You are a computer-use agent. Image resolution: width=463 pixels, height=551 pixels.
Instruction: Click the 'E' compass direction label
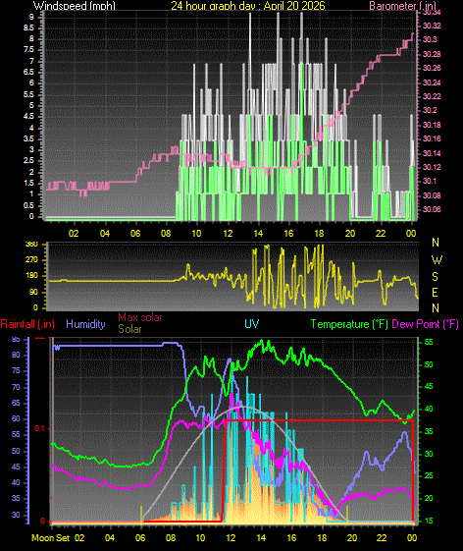pyautogui.click(x=435, y=293)
